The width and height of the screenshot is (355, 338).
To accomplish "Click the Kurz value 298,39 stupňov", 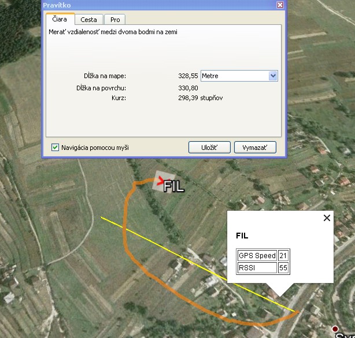I will click(x=201, y=98).
